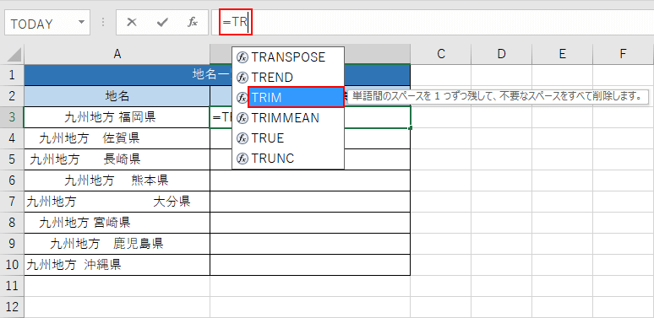Click cell containing 九州地方 鹿児島県

click(x=117, y=244)
